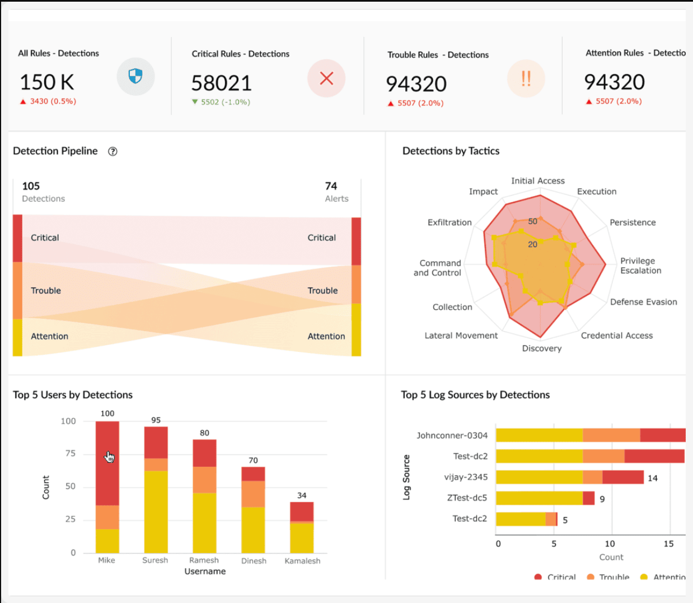
Task: Click the Mike bar in Top 5 Users
Action: tap(107, 486)
